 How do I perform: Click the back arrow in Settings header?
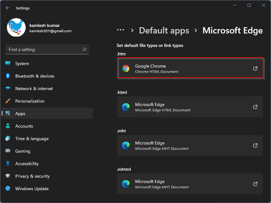coord(8,8)
